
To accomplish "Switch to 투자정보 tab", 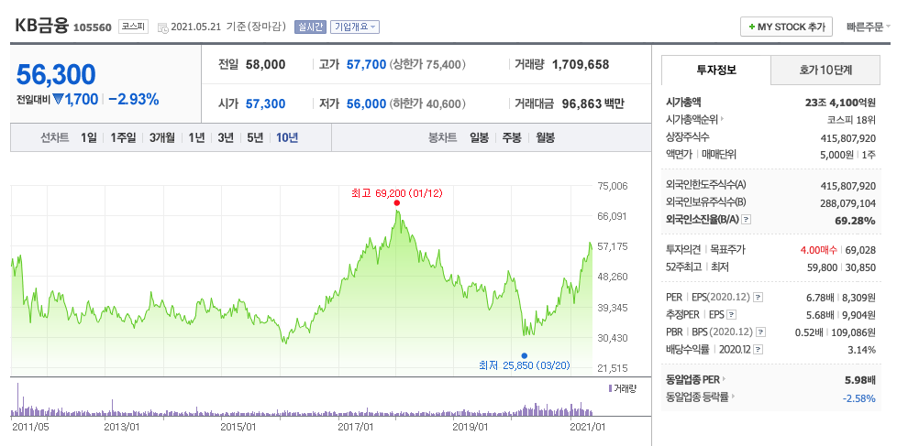I will click(716, 70).
